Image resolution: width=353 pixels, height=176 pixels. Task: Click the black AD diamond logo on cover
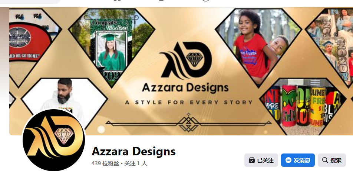click(x=185, y=61)
